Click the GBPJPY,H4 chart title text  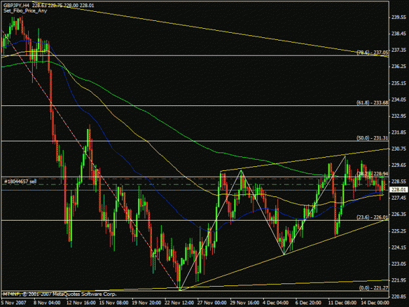pos(16,5)
